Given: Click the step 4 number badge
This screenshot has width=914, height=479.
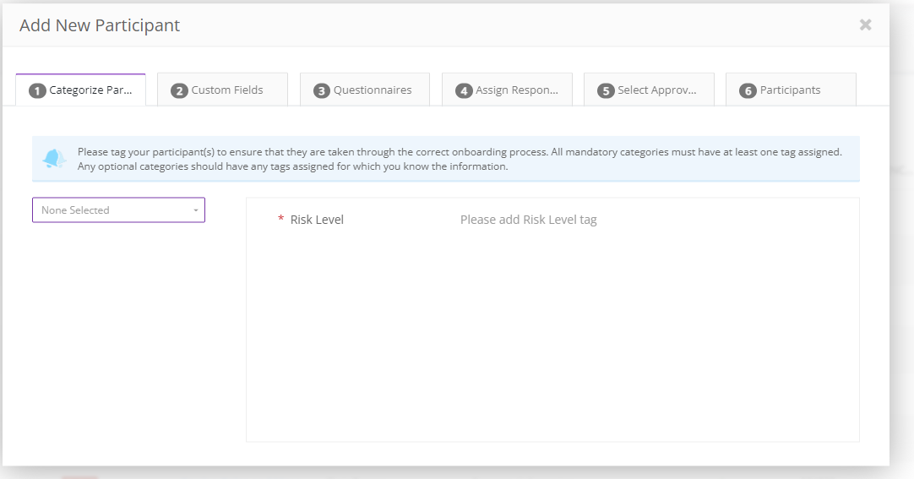Looking at the screenshot, I should click(464, 91).
